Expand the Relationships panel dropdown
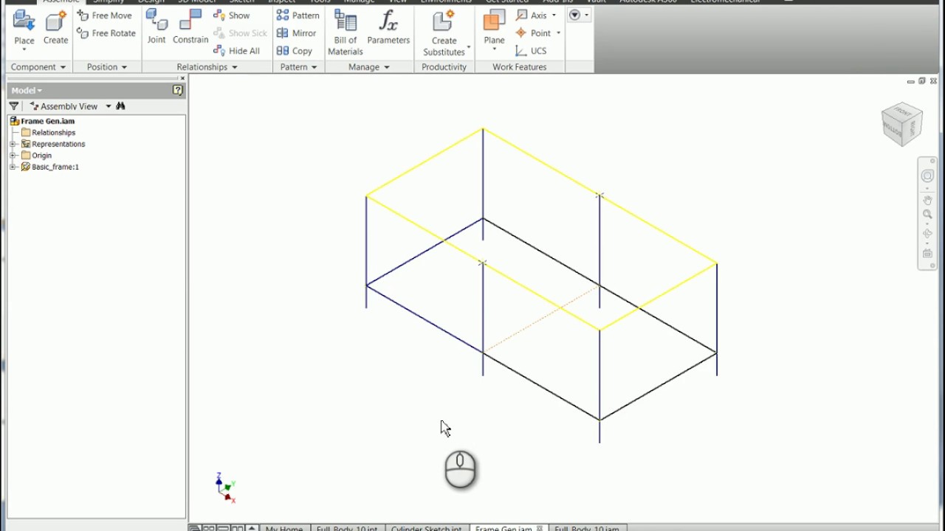Viewport: 945px width, 531px height. point(235,67)
